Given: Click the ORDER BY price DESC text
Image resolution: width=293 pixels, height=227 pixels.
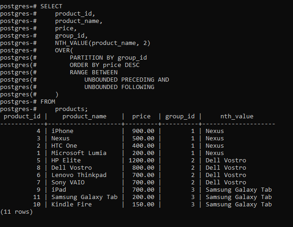Looking at the screenshot, I should pyautogui.click(x=104, y=65).
